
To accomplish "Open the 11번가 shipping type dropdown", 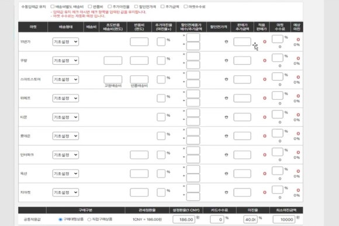I will click(x=65, y=41).
